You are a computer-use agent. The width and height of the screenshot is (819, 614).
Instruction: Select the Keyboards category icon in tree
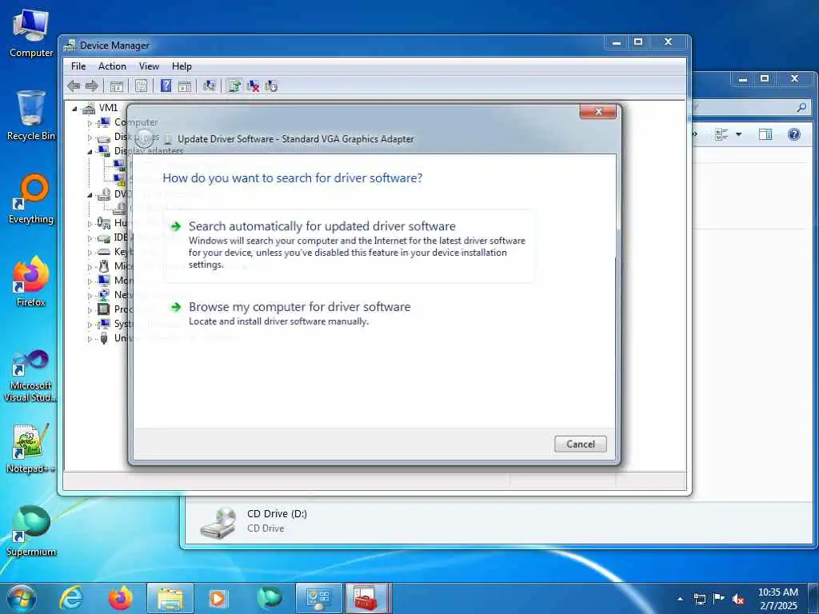click(x=104, y=252)
